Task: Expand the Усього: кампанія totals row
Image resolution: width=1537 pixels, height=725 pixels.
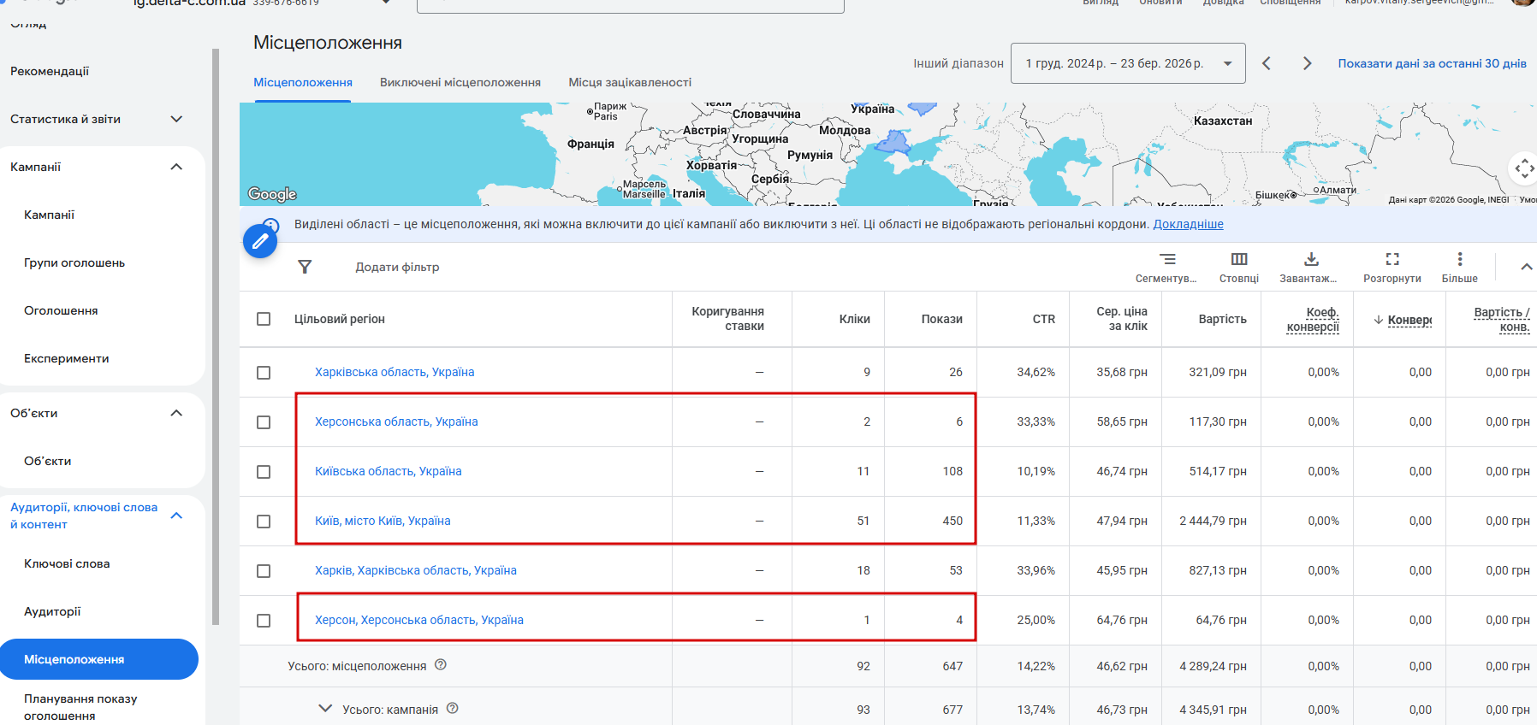Action: click(x=325, y=709)
